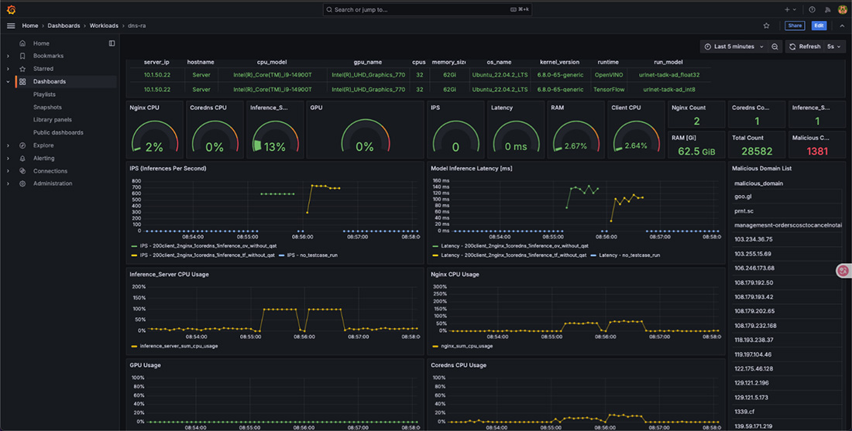Open the 5s refresh interval dropdown
The width and height of the screenshot is (852, 431).
pos(833,46)
